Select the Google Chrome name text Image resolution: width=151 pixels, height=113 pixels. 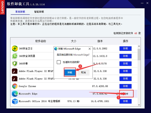click(27, 86)
